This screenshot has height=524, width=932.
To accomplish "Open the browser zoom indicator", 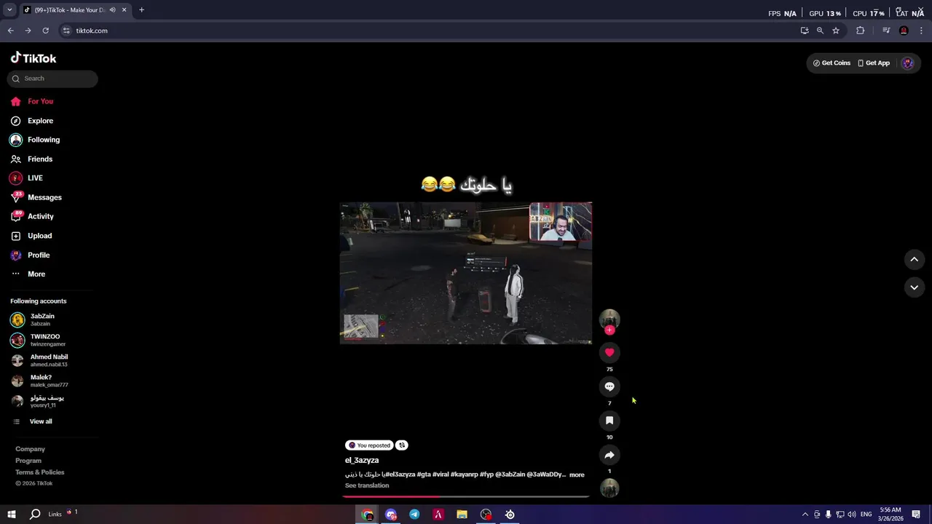I will (x=820, y=31).
